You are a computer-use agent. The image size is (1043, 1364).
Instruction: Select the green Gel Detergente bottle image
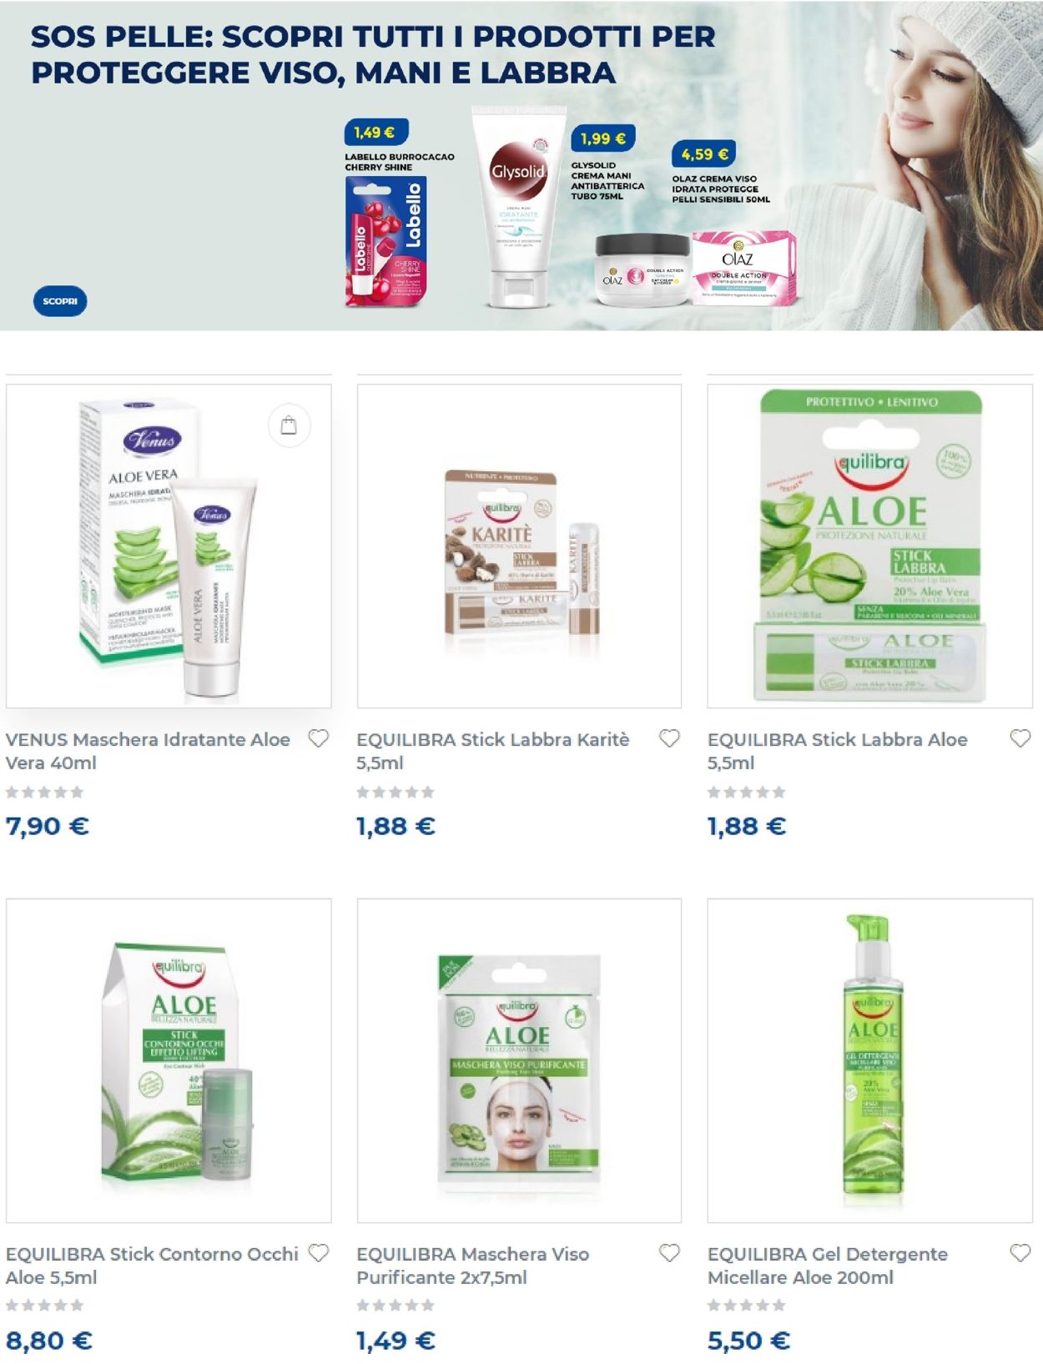[870, 1060]
